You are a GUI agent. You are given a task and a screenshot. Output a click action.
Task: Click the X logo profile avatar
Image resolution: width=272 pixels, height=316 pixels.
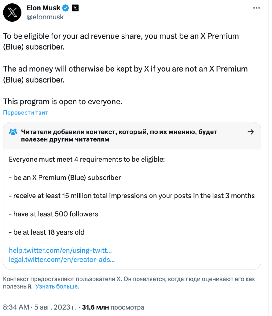[12, 13]
